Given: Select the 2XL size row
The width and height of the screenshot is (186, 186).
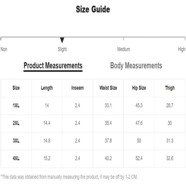Looking at the screenshot, I should [x=93, y=123].
